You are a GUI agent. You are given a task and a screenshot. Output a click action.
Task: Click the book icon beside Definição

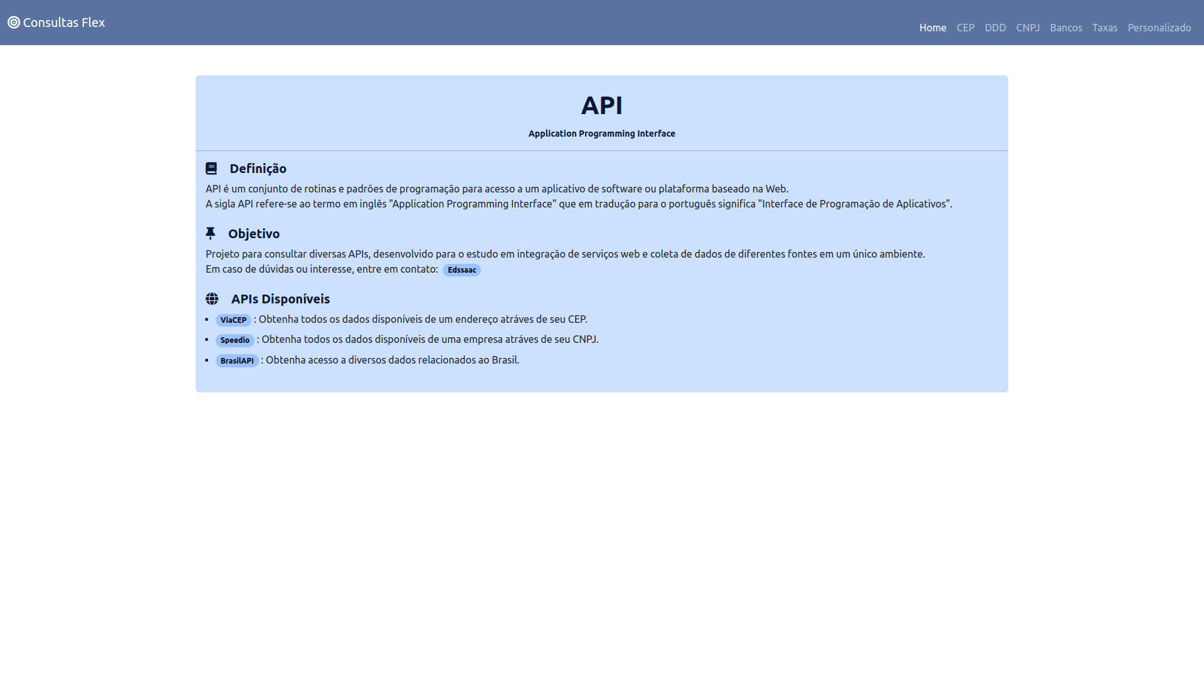(211, 169)
